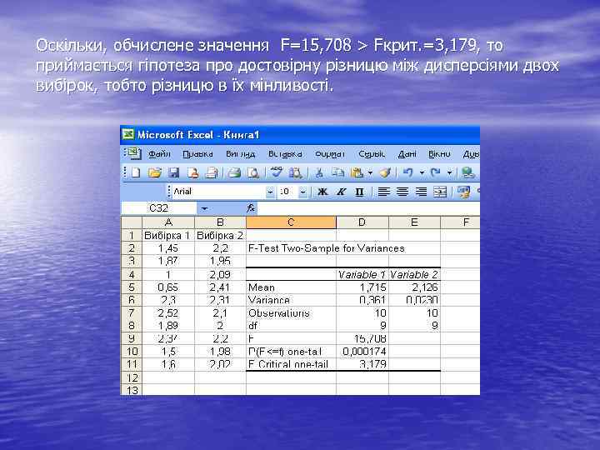This screenshot has height=450, width=600.
Task: Click the 'Variance' label cell
Action: tap(291, 300)
